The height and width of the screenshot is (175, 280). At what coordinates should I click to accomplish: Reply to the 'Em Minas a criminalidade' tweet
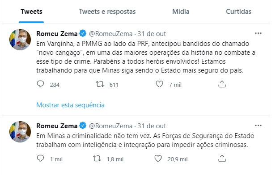pos(40,158)
